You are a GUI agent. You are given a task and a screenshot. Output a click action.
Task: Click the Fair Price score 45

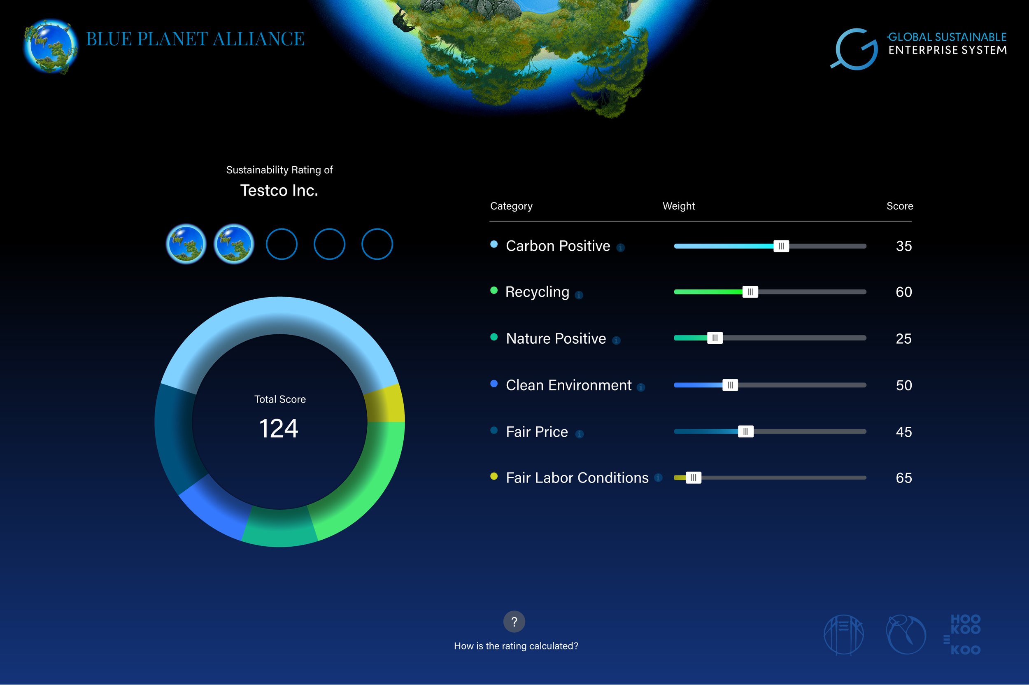click(903, 432)
